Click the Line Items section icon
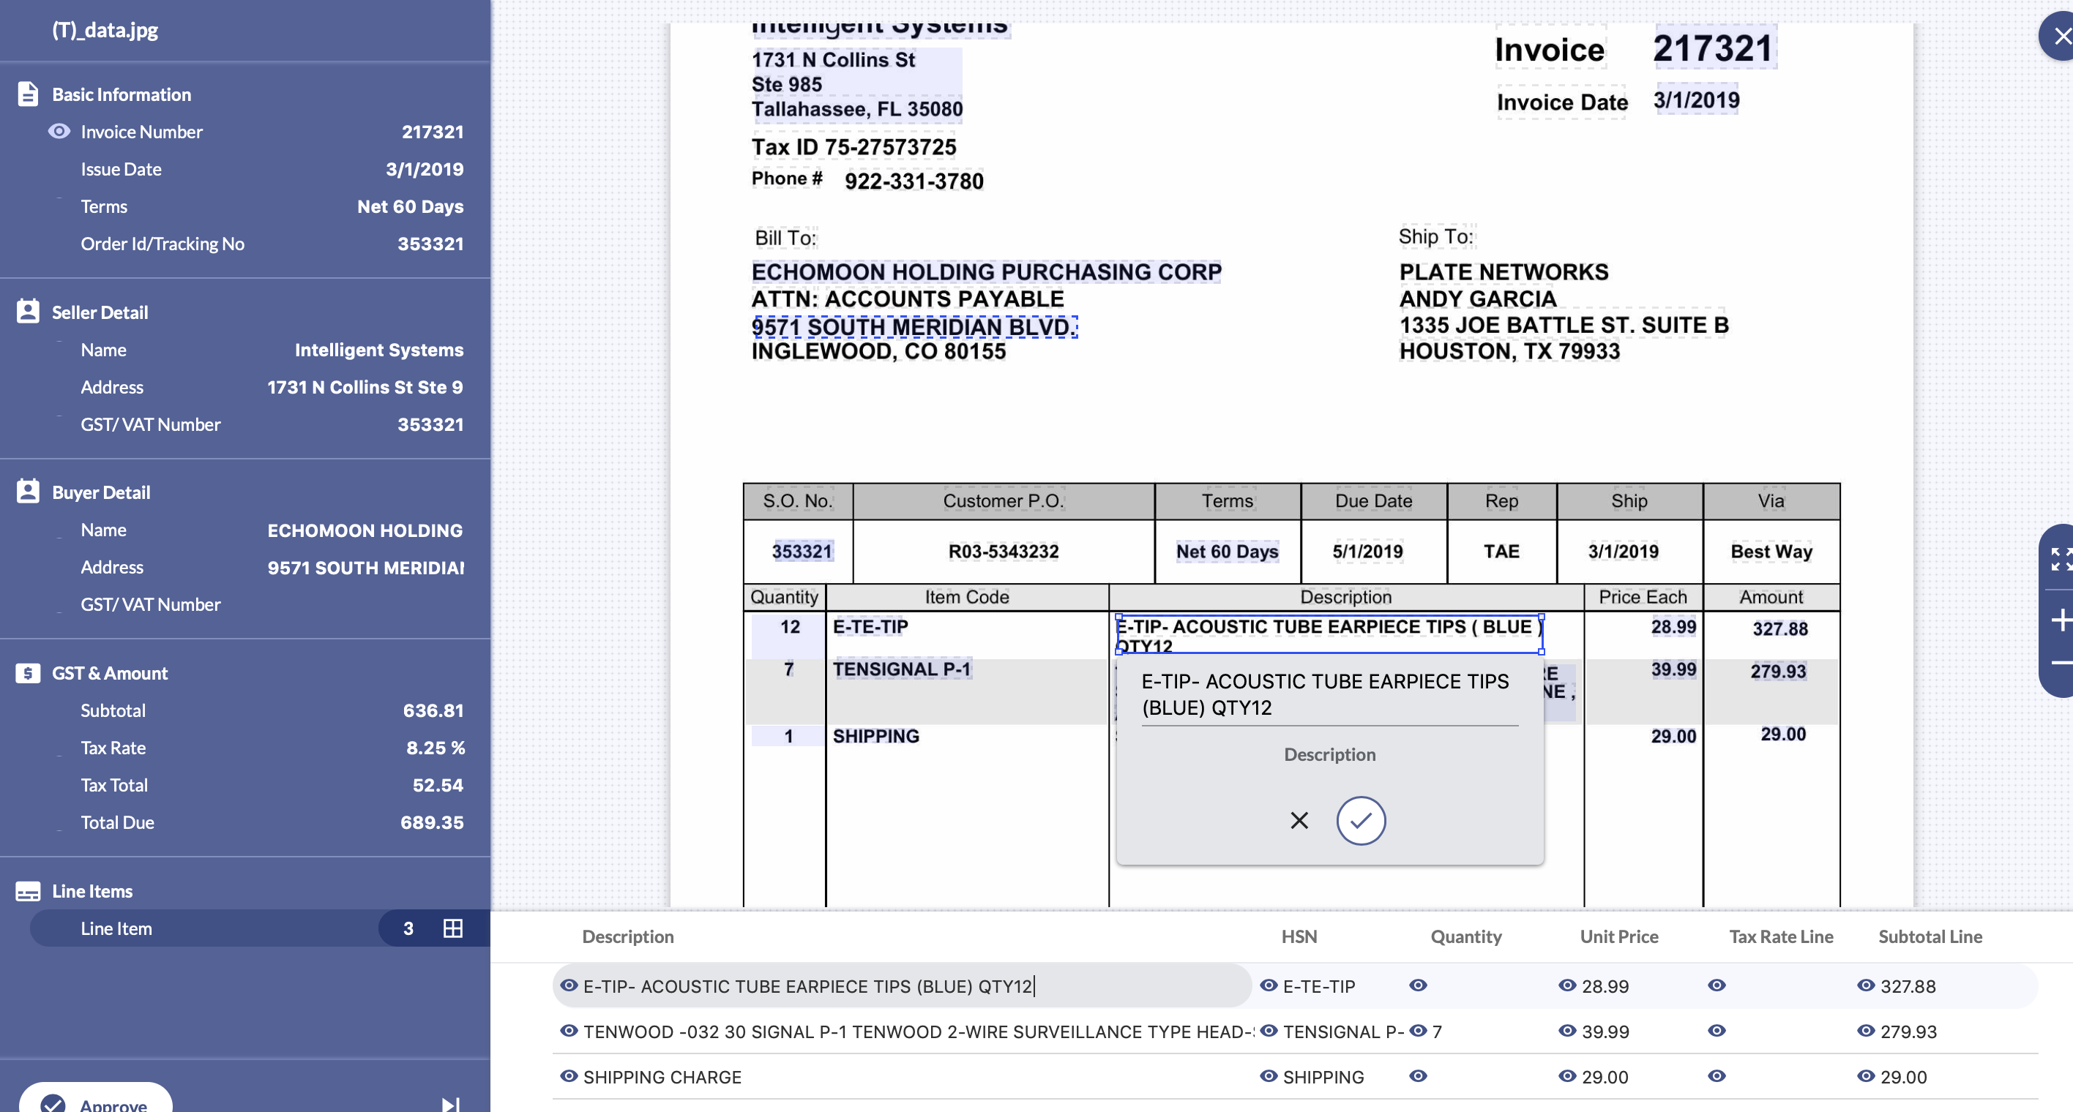The width and height of the screenshot is (2073, 1112). [x=27, y=891]
